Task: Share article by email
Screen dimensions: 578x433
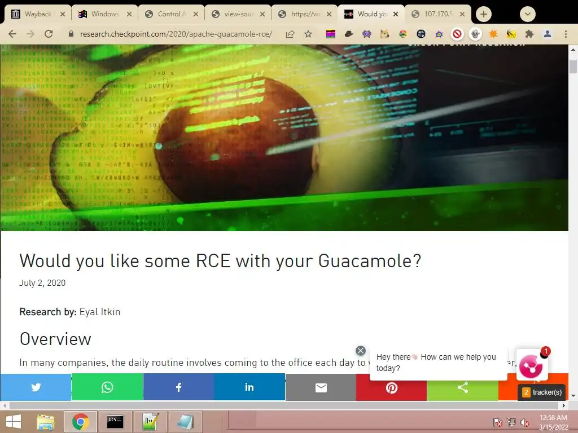Action: click(321, 387)
